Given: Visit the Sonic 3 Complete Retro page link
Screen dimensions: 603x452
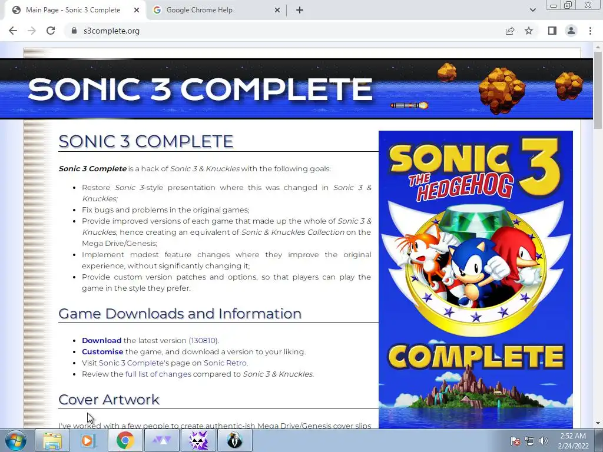Looking at the screenshot, I should (131, 363).
